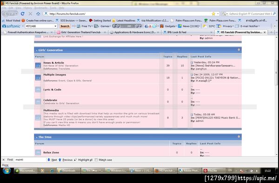Open the Tools menu

coord(53,8)
